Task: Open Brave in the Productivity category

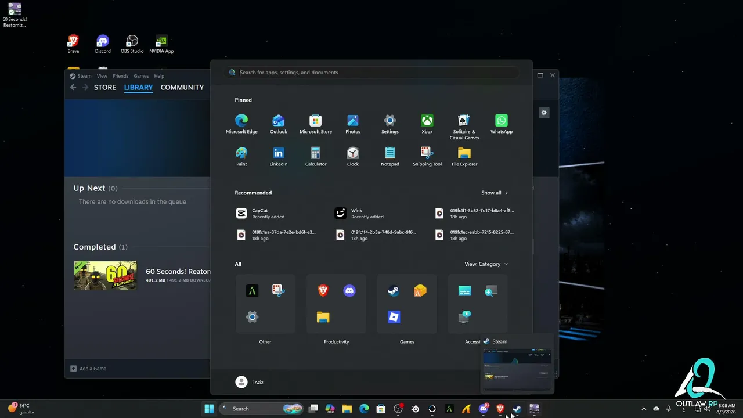Action: click(323, 291)
